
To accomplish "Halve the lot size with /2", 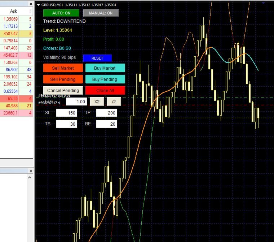I will pyautogui.click(x=114, y=101).
